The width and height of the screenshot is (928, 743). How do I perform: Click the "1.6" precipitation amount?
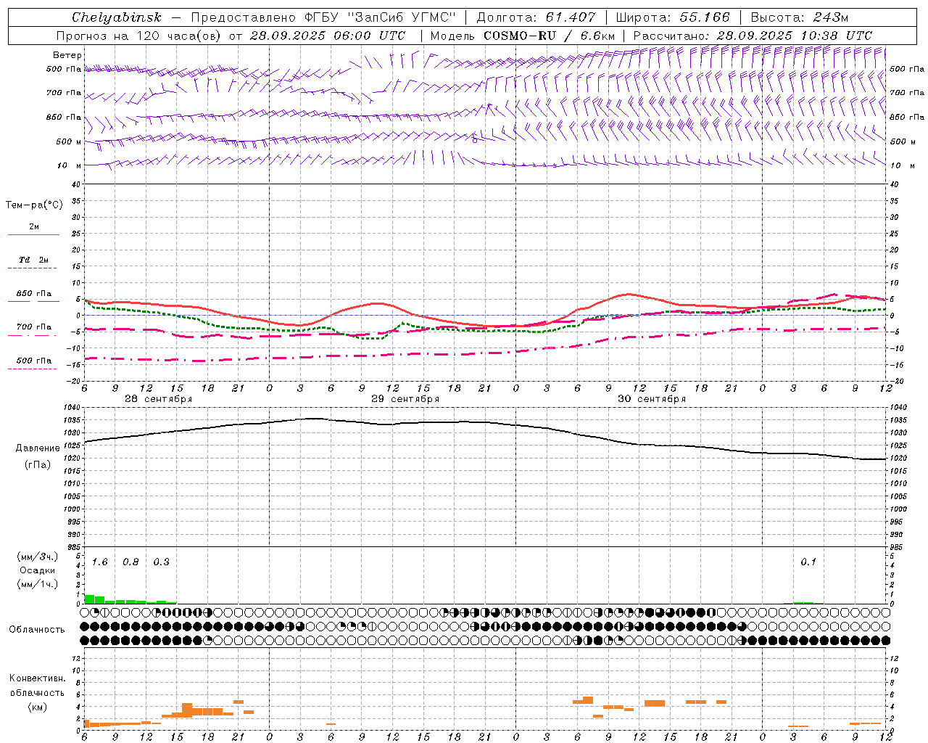pyautogui.click(x=99, y=562)
